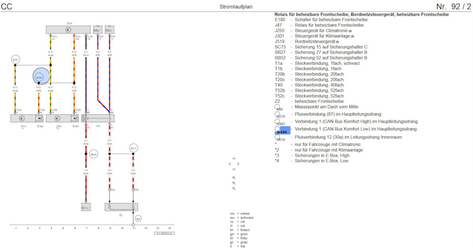Click the J519 control unit box
Screen dimensions: 473x248
[68, 30]
